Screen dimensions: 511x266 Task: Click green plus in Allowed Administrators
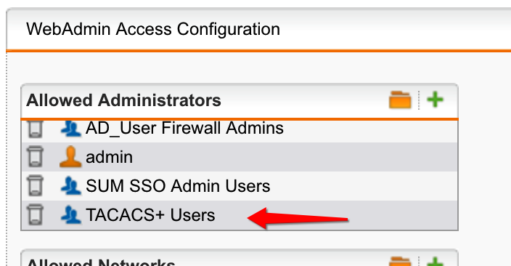pyautogui.click(x=436, y=100)
